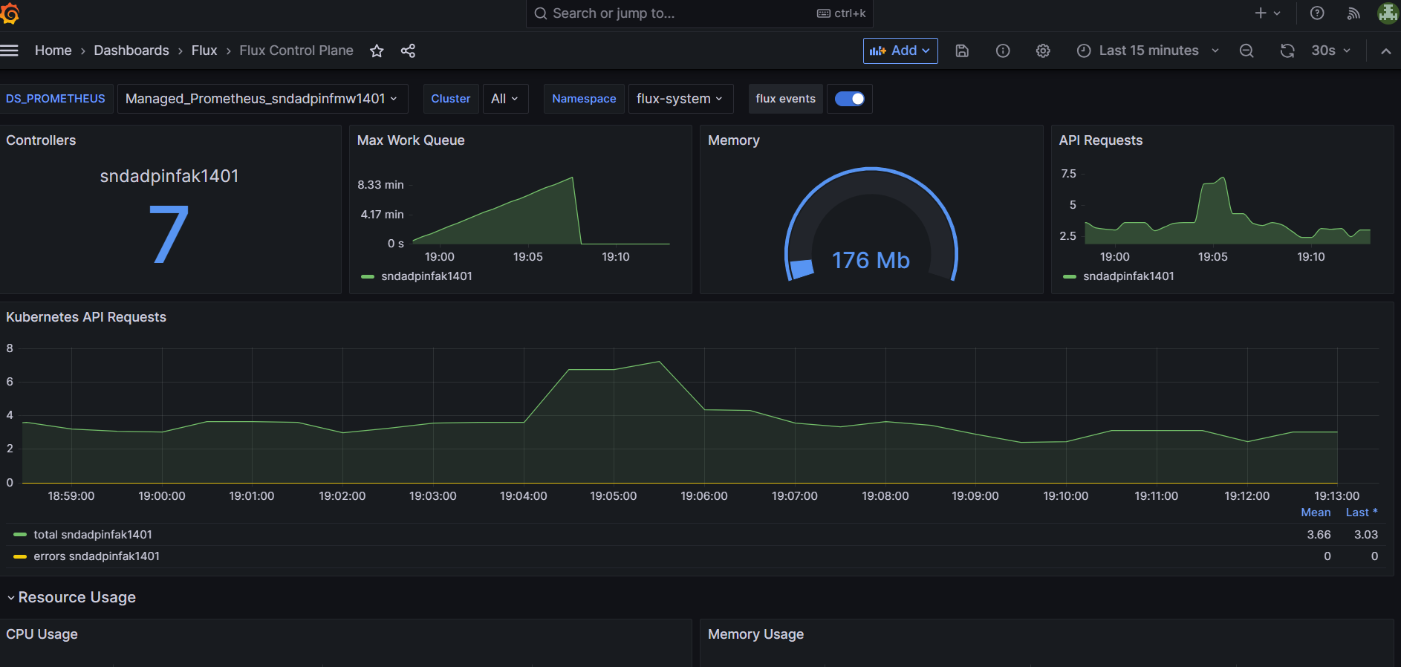Open the Namespace flux-system dropdown
This screenshot has height=667, width=1401.
(680, 99)
